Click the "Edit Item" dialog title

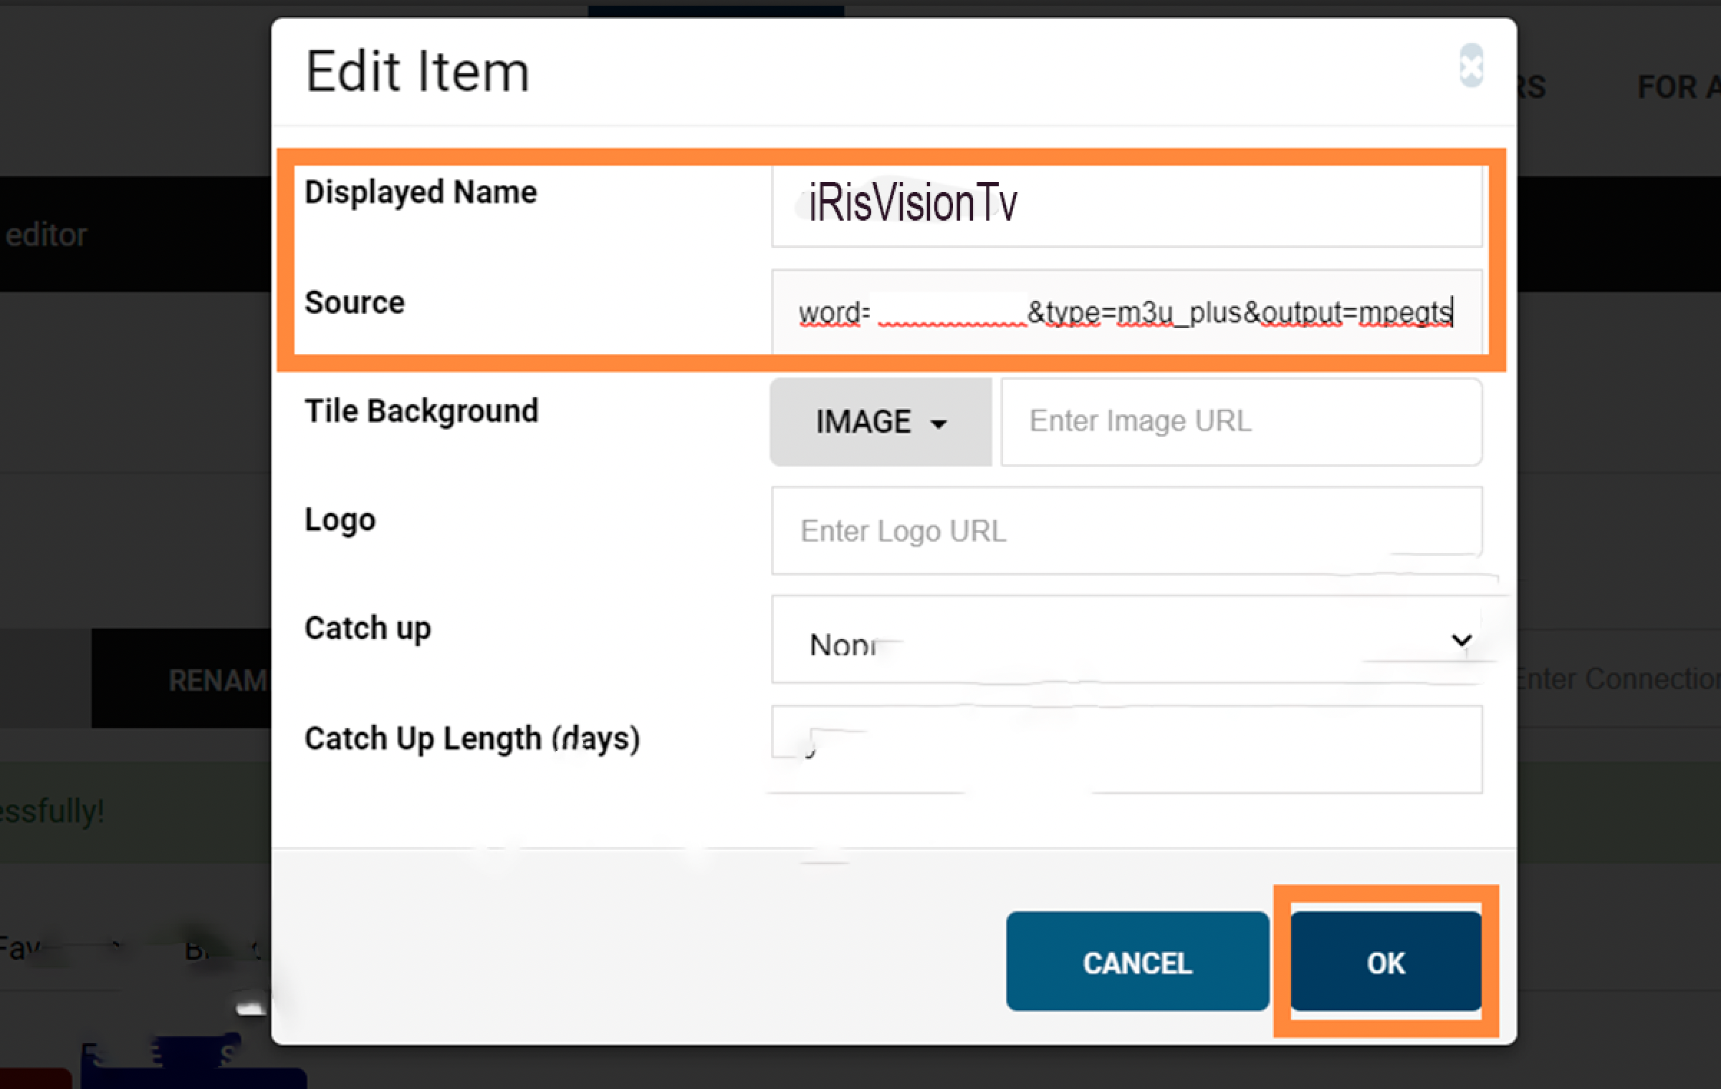tap(418, 72)
